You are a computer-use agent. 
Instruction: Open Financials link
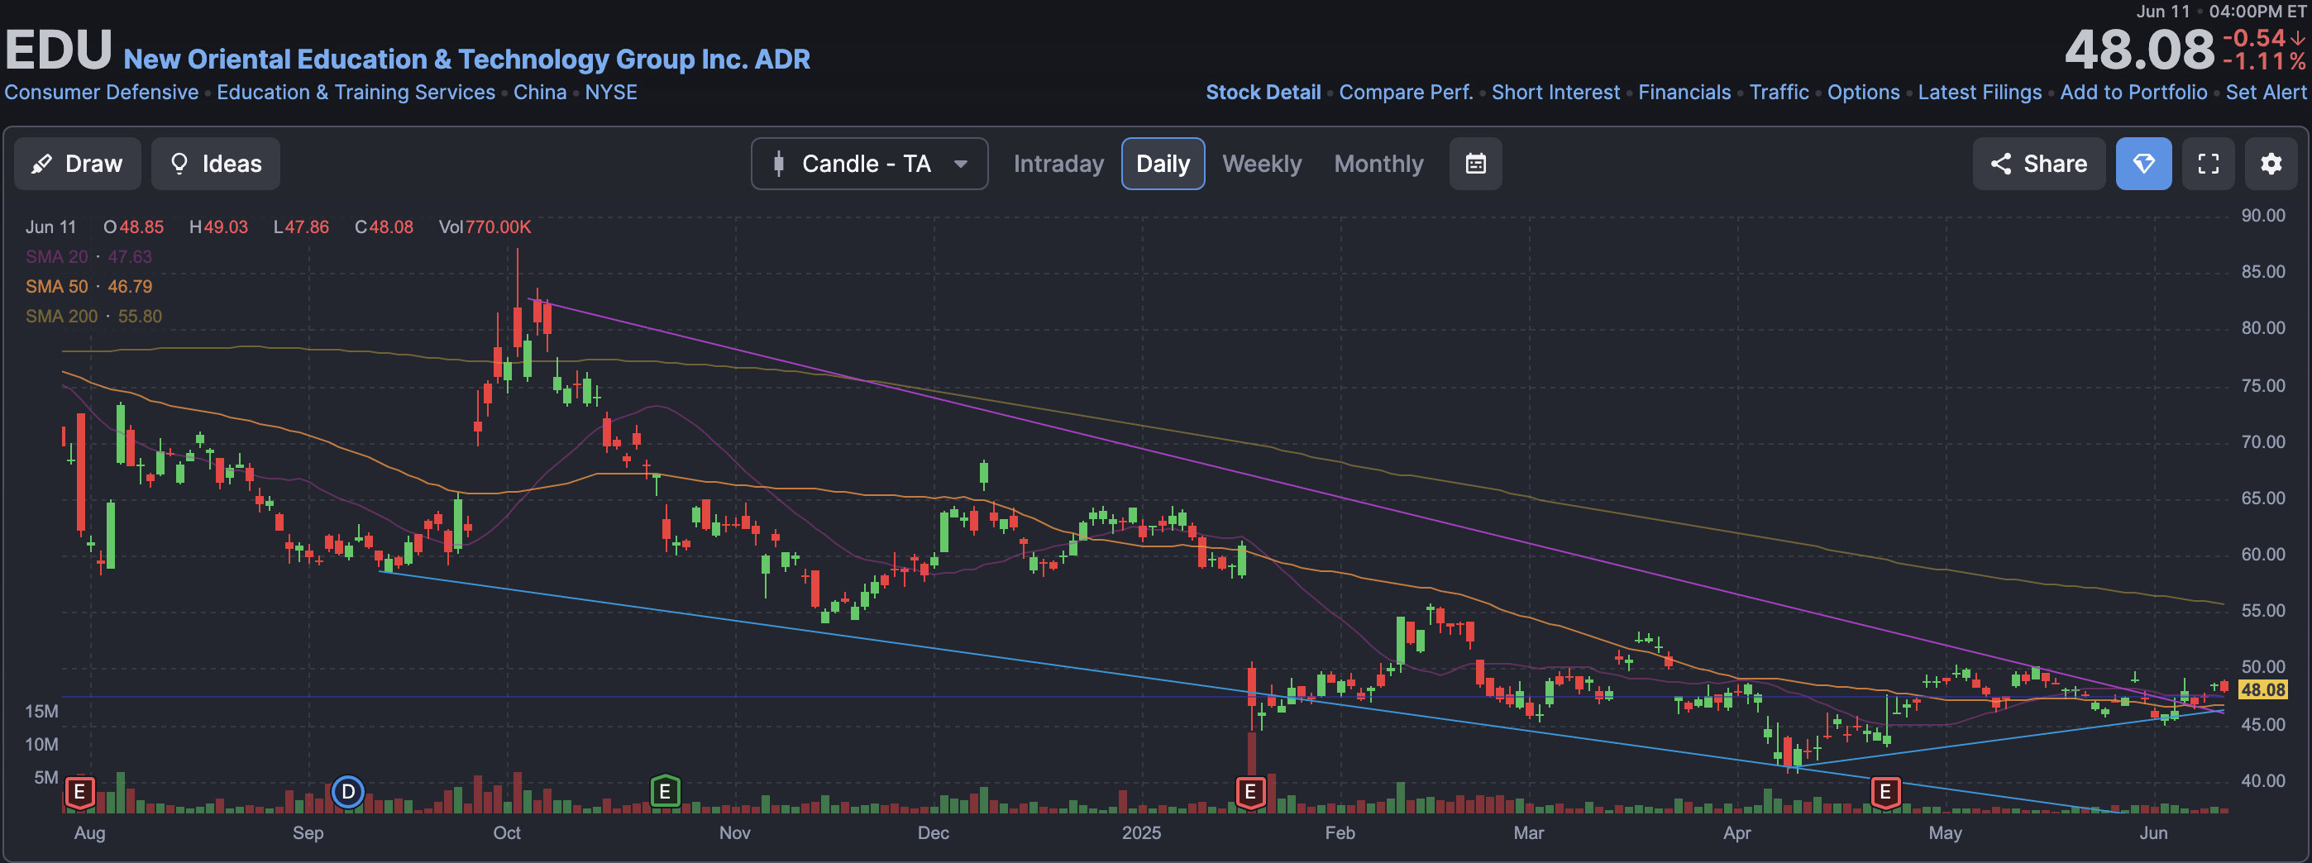coord(1684,93)
